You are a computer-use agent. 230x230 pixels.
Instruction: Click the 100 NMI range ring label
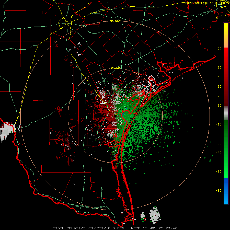coord(115,21)
